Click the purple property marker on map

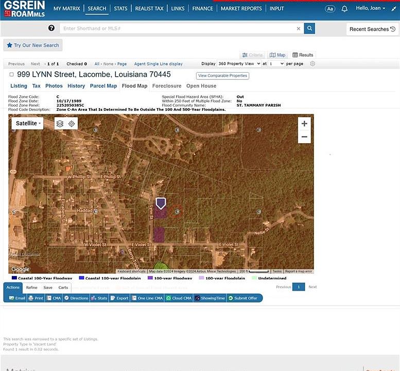(161, 203)
